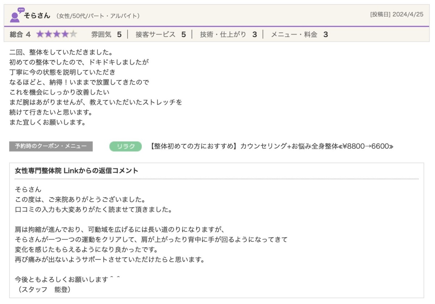
Task: Click the 技術・仕上がり 3 score
Action: (x=228, y=34)
